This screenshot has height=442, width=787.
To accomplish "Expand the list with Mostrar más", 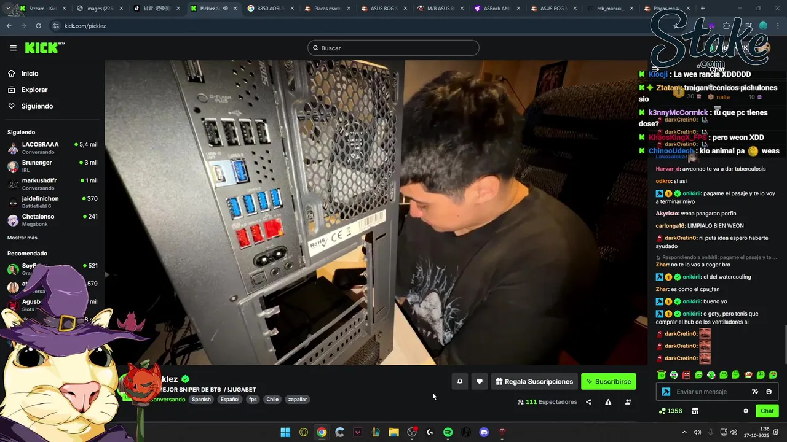I will [x=22, y=238].
